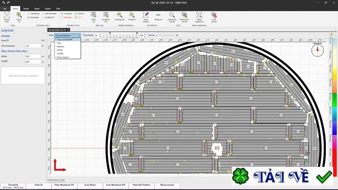Open the File menu

(x=5, y=9)
